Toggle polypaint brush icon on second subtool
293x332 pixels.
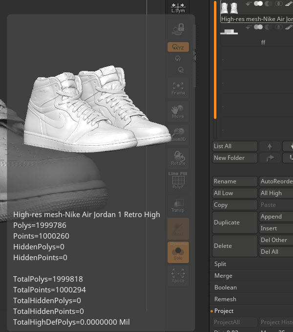point(289,27)
